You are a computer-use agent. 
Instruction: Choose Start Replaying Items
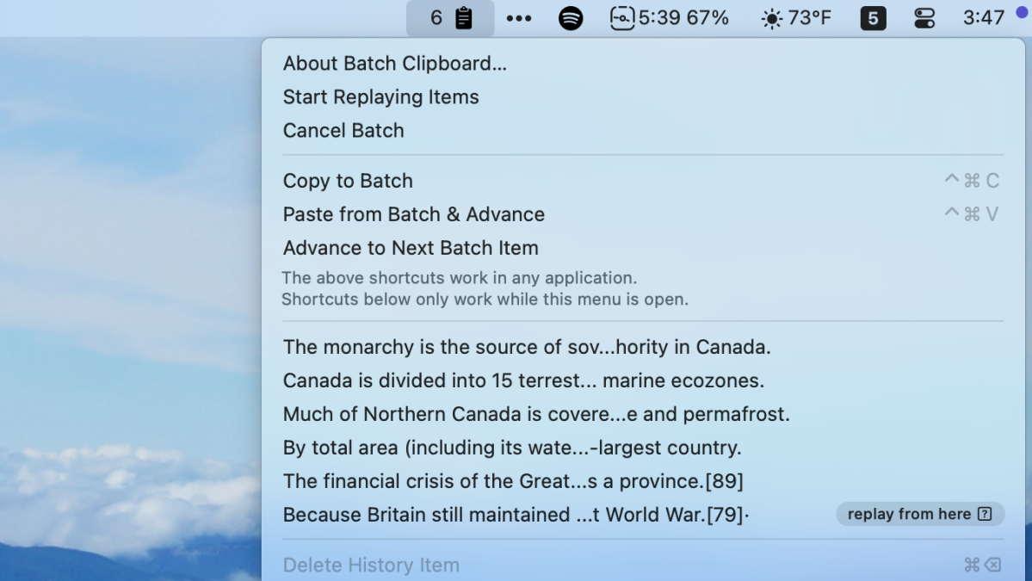click(643, 96)
